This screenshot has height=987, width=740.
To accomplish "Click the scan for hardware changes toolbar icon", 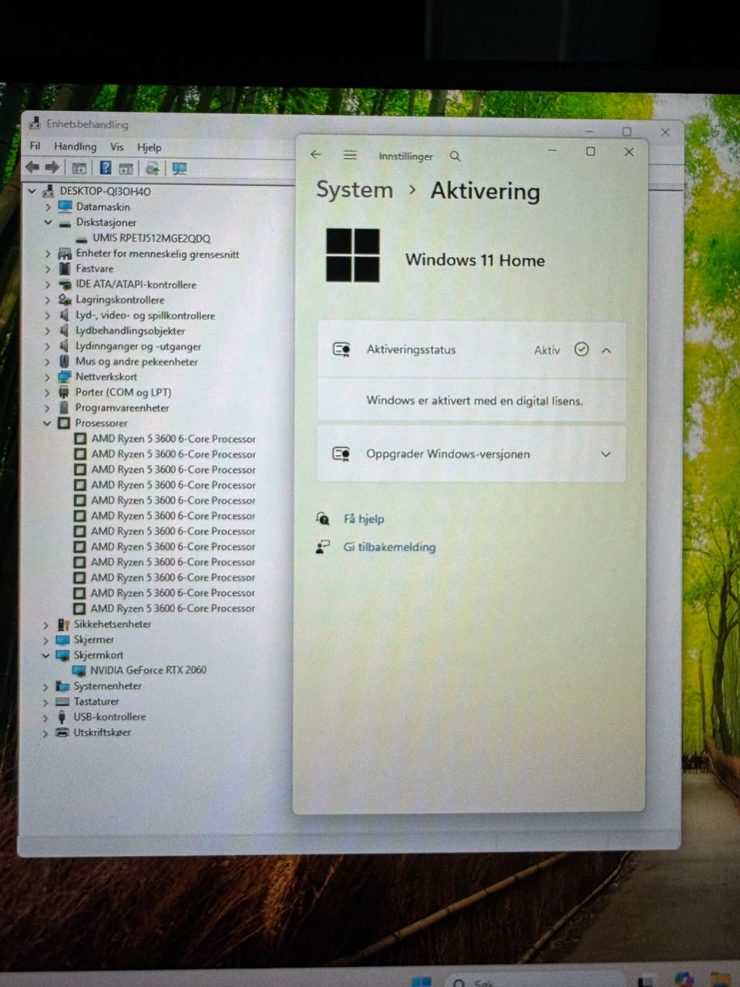I will (x=152, y=168).
